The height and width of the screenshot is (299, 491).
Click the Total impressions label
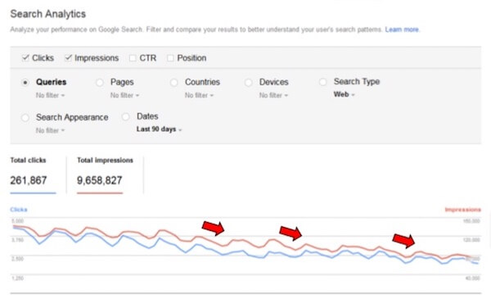pos(106,161)
